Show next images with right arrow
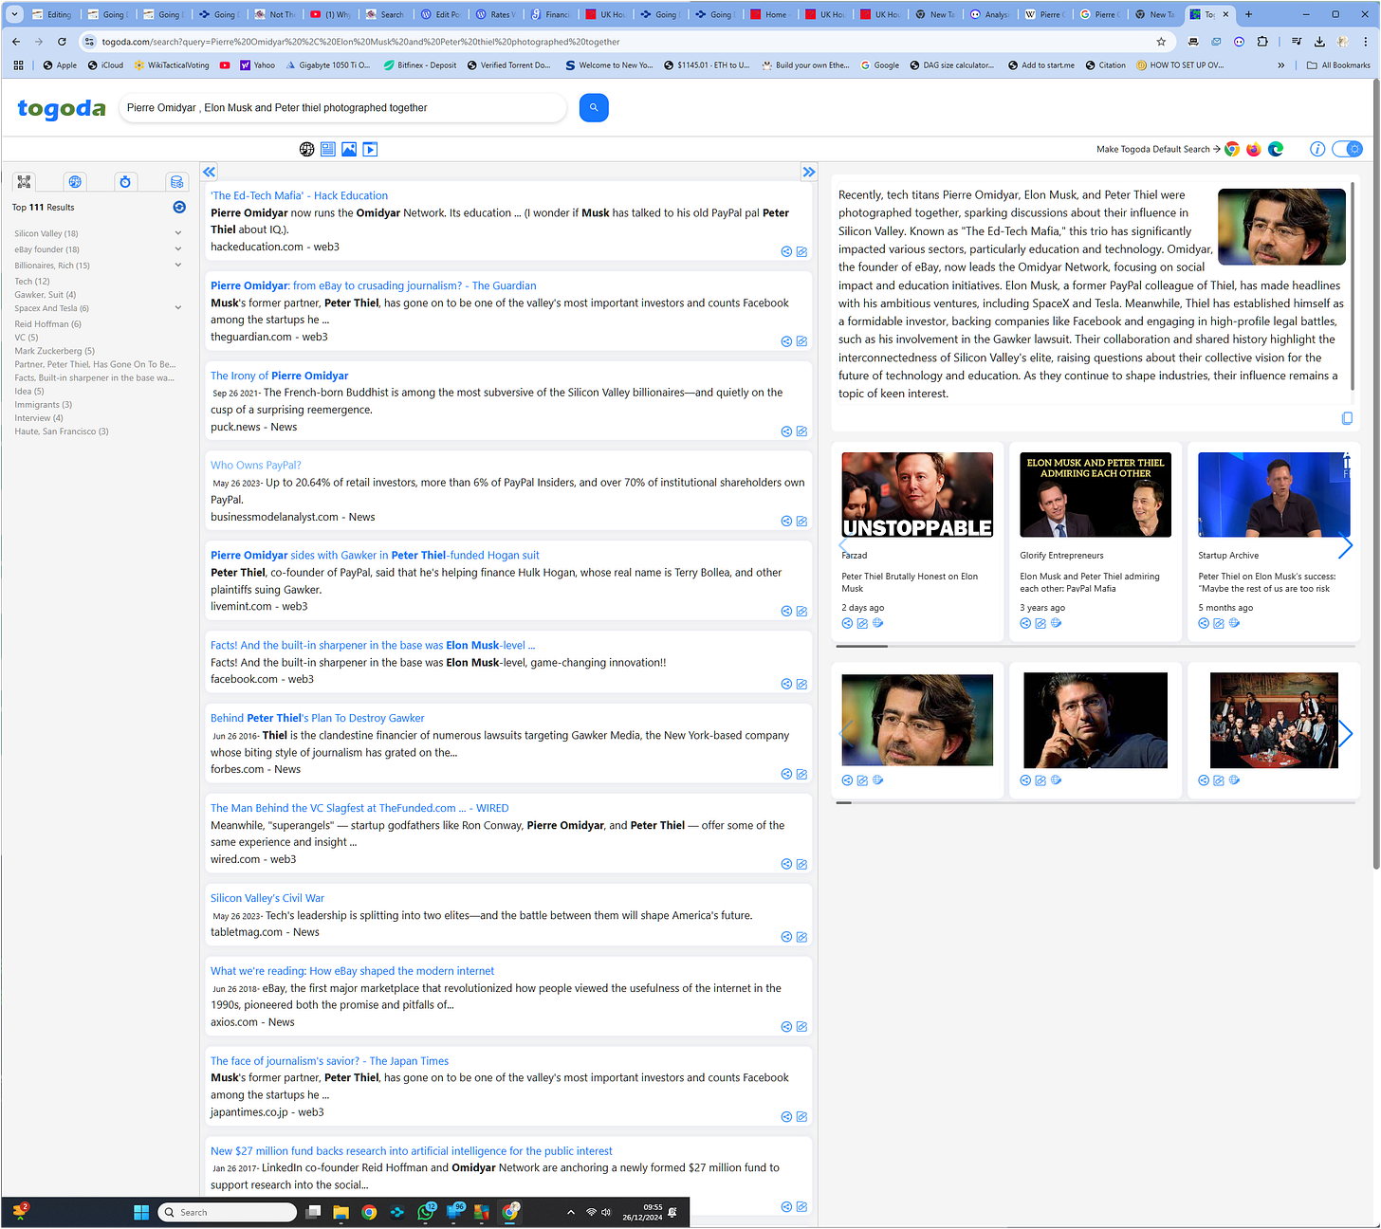Viewport: 1381px width, 1229px height. [x=1345, y=733]
